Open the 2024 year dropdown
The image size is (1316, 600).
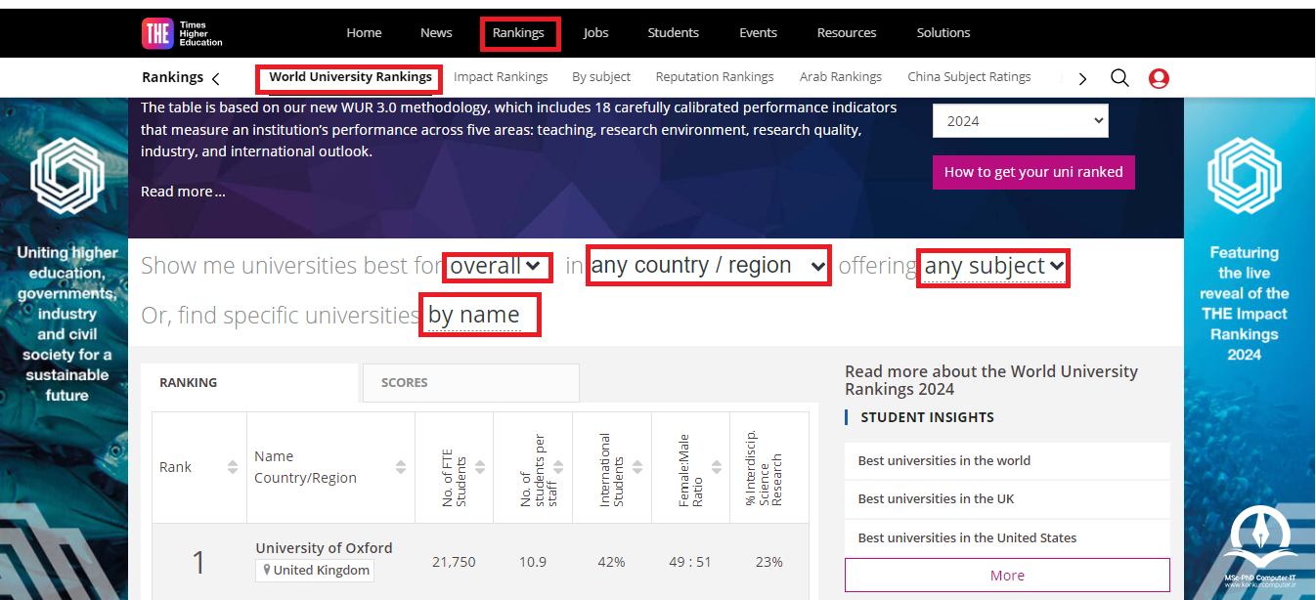point(1020,121)
